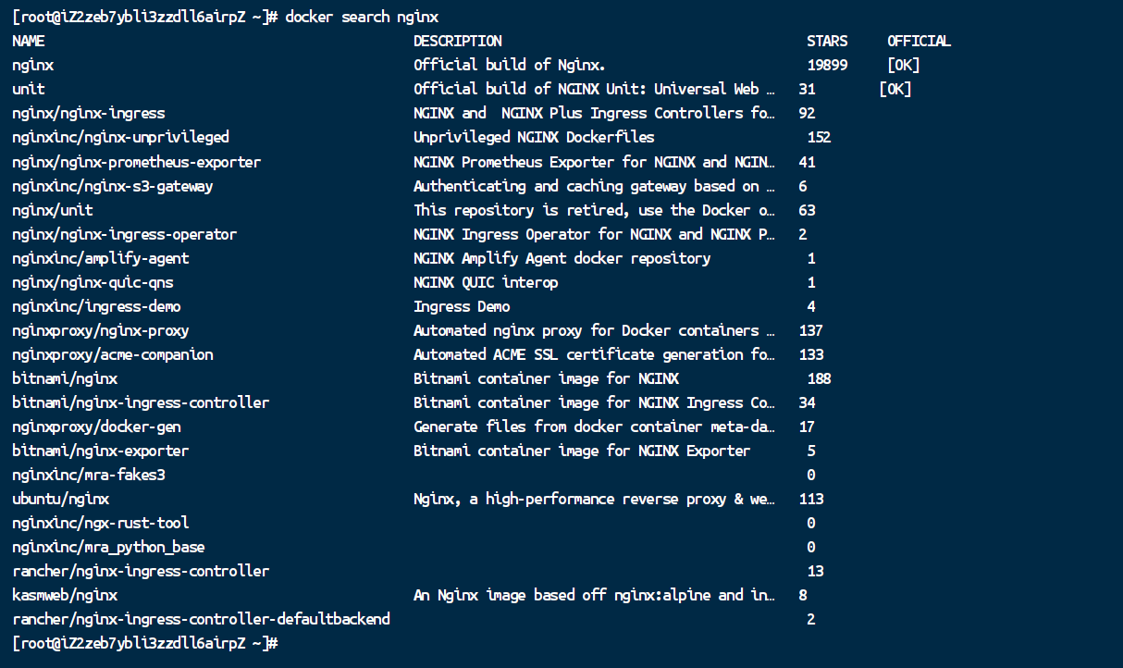Image resolution: width=1123 pixels, height=668 pixels.
Task: Click the nginxinc/mra_python_base image name
Action: [x=108, y=547]
